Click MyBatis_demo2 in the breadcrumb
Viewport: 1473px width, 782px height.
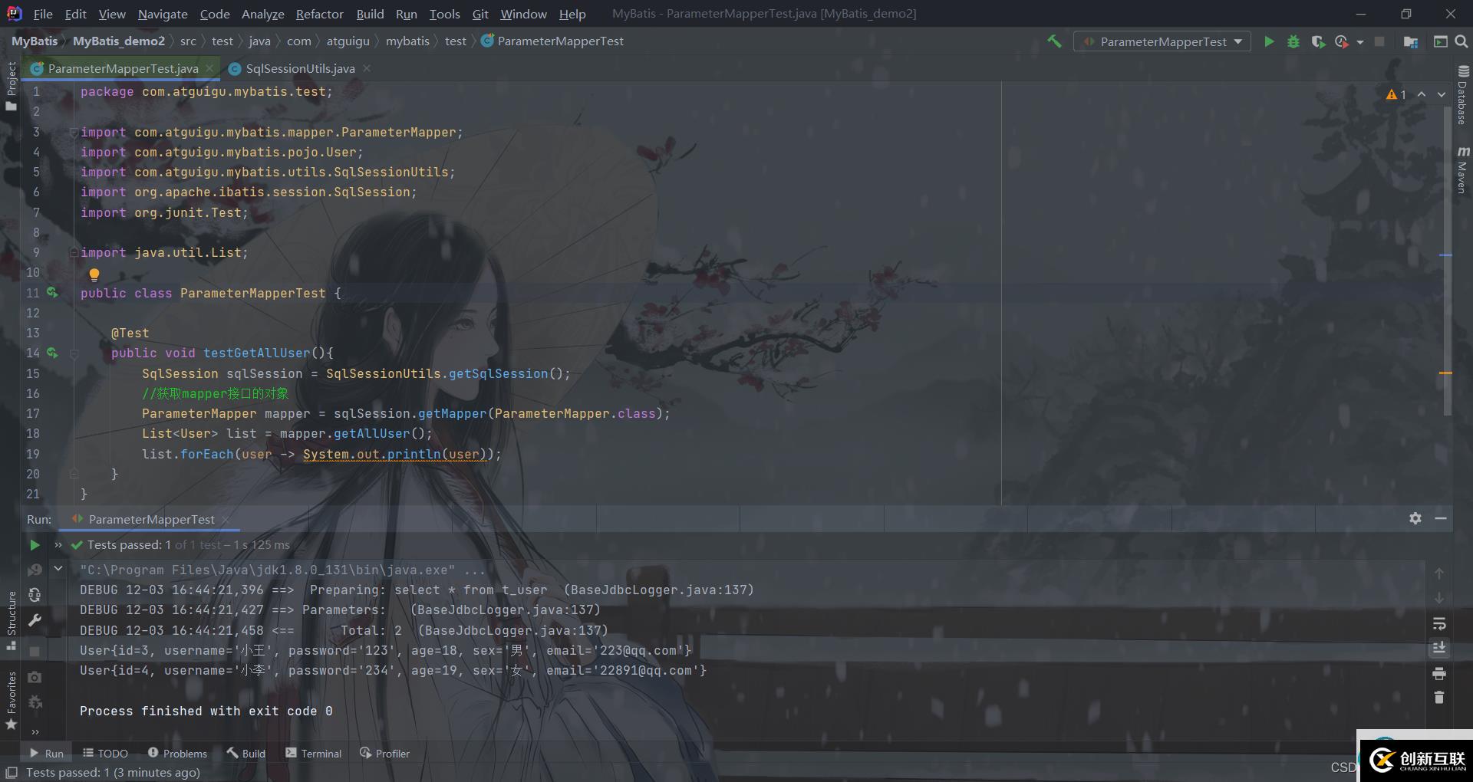point(119,41)
